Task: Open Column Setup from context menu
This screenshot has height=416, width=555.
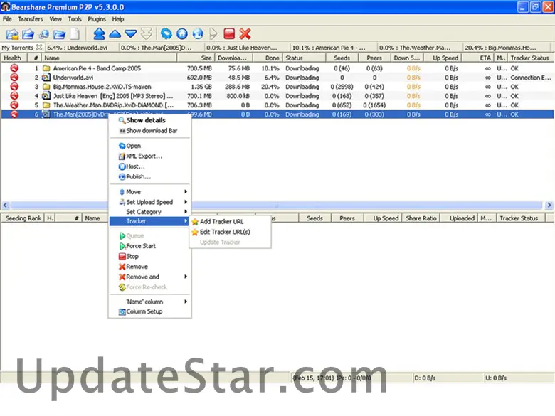Action: pos(149,311)
